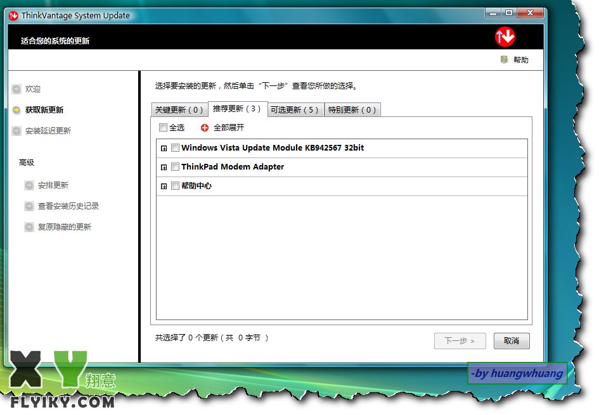Click the 下一步 > button
Image resolution: width=599 pixels, height=415 pixels.
pyautogui.click(x=460, y=340)
